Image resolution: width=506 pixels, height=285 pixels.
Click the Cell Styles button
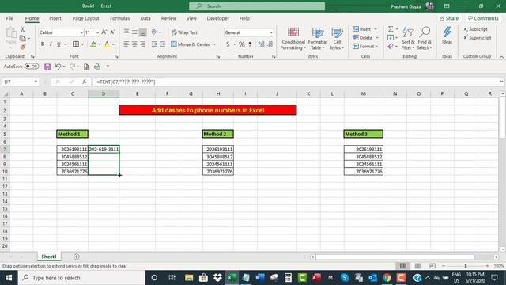click(x=337, y=39)
